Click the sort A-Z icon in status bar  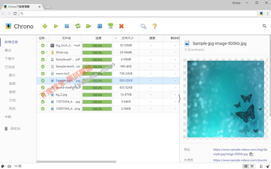(261, 166)
